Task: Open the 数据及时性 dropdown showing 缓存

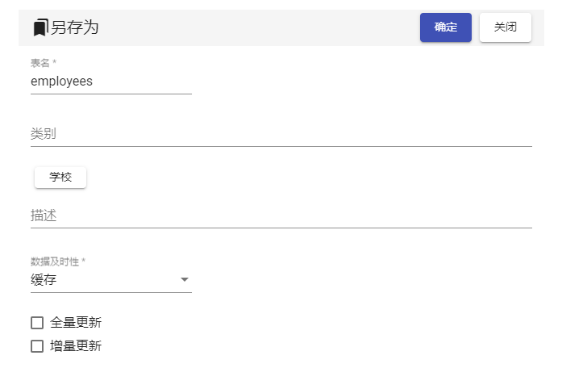Action: [x=111, y=279]
